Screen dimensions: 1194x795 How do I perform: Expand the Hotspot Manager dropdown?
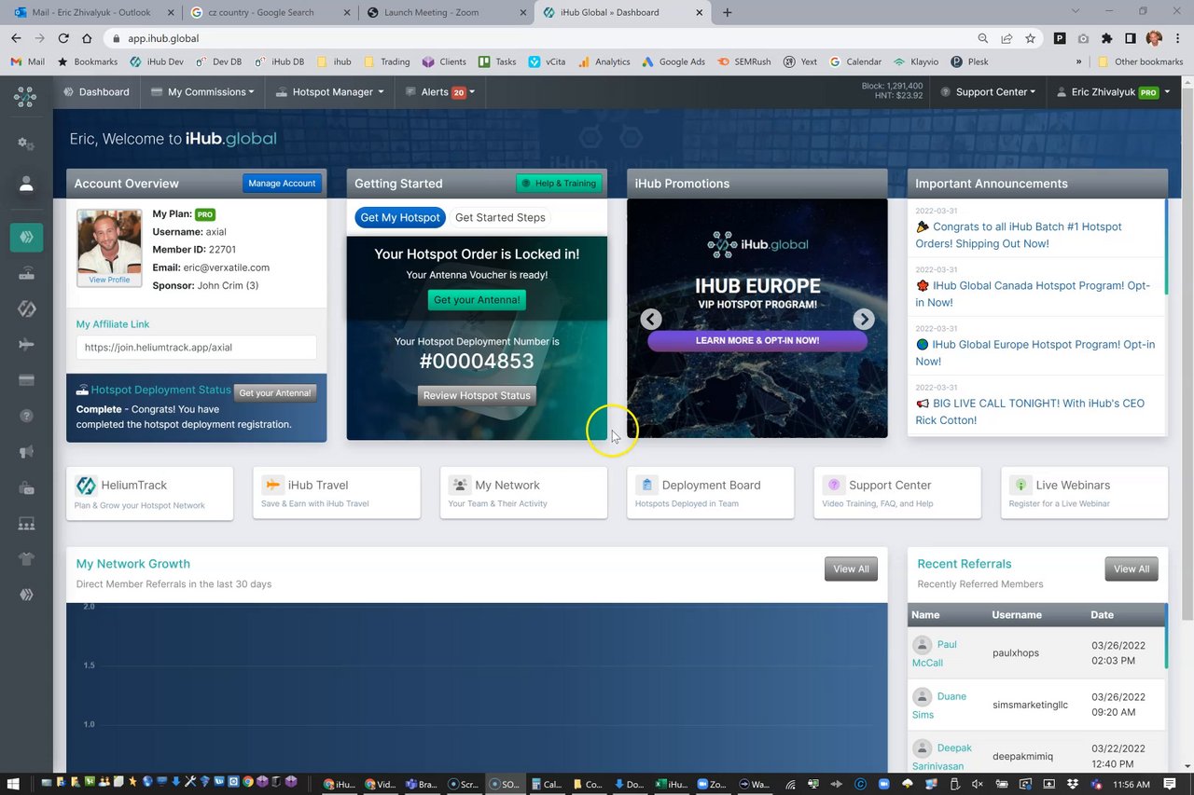pos(330,92)
